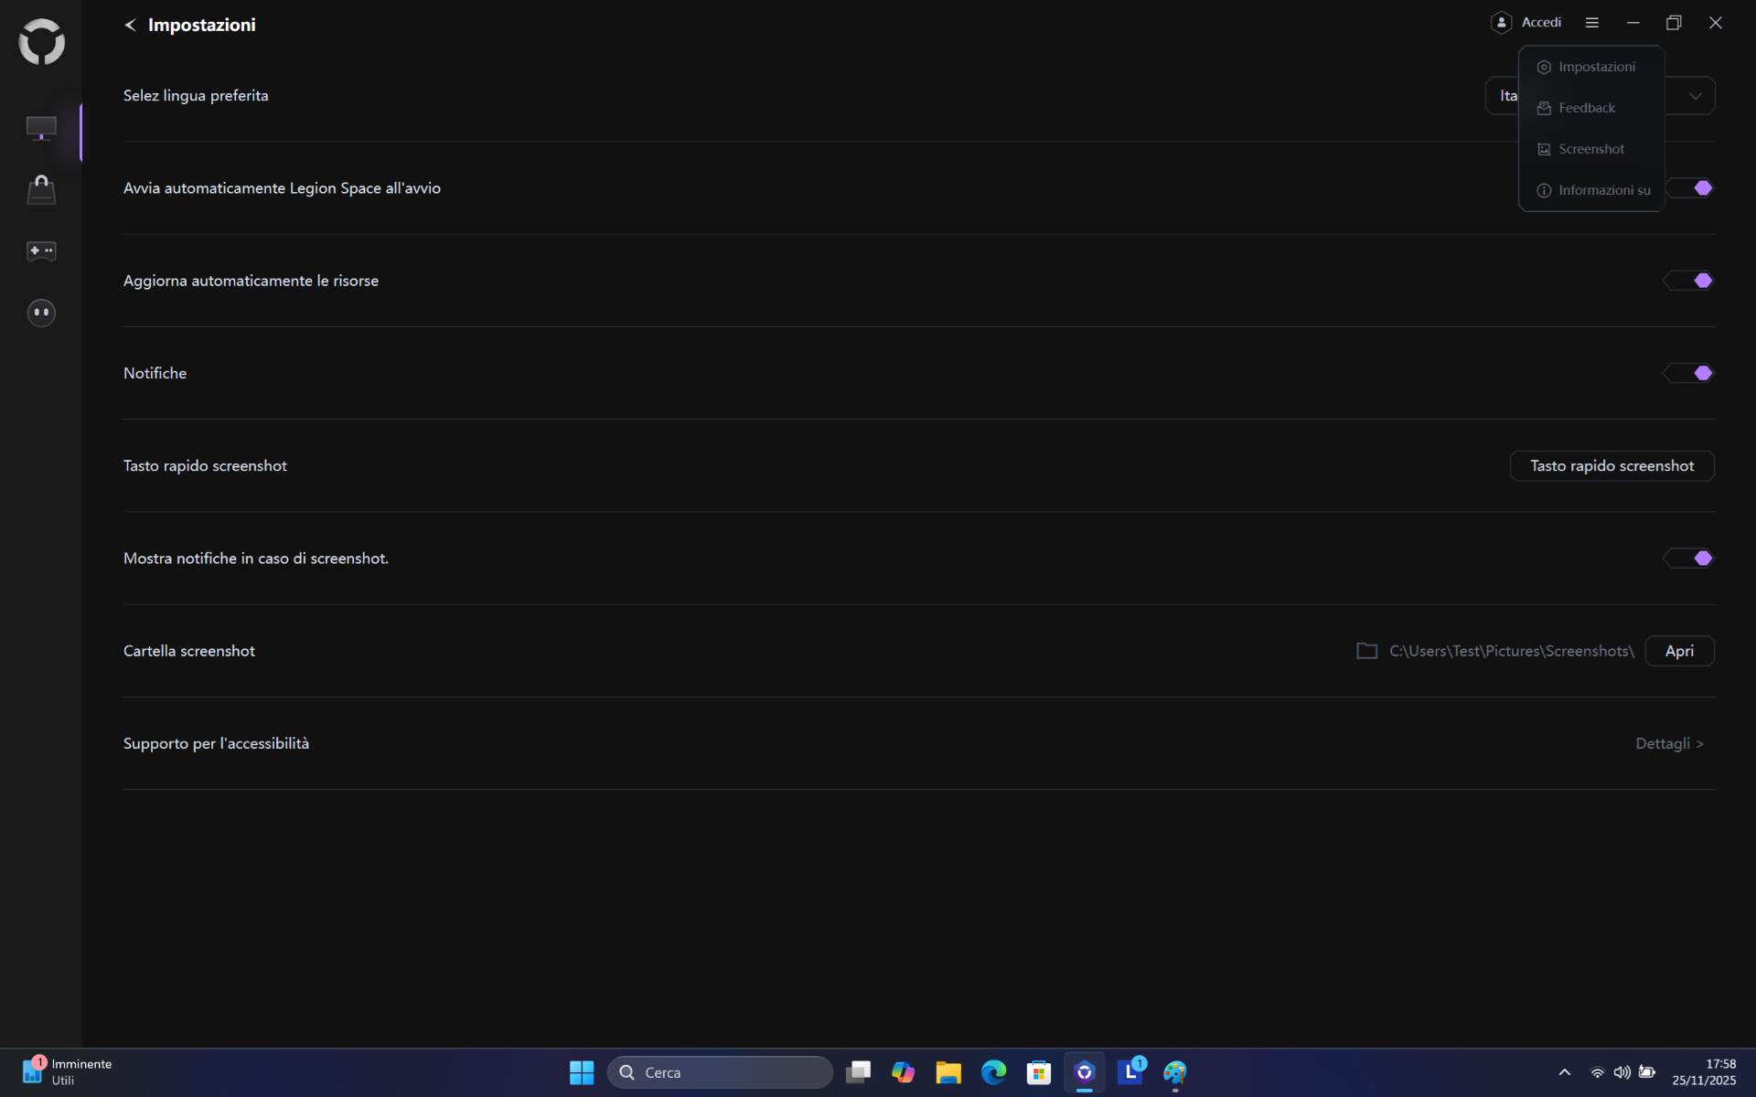1756x1097 pixels.
Task: Open the store shopping bag icon
Action: click(x=41, y=190)
